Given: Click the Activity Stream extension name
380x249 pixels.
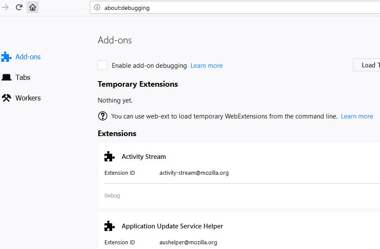Looking at the screenshot, I should (x=144, y=157).
